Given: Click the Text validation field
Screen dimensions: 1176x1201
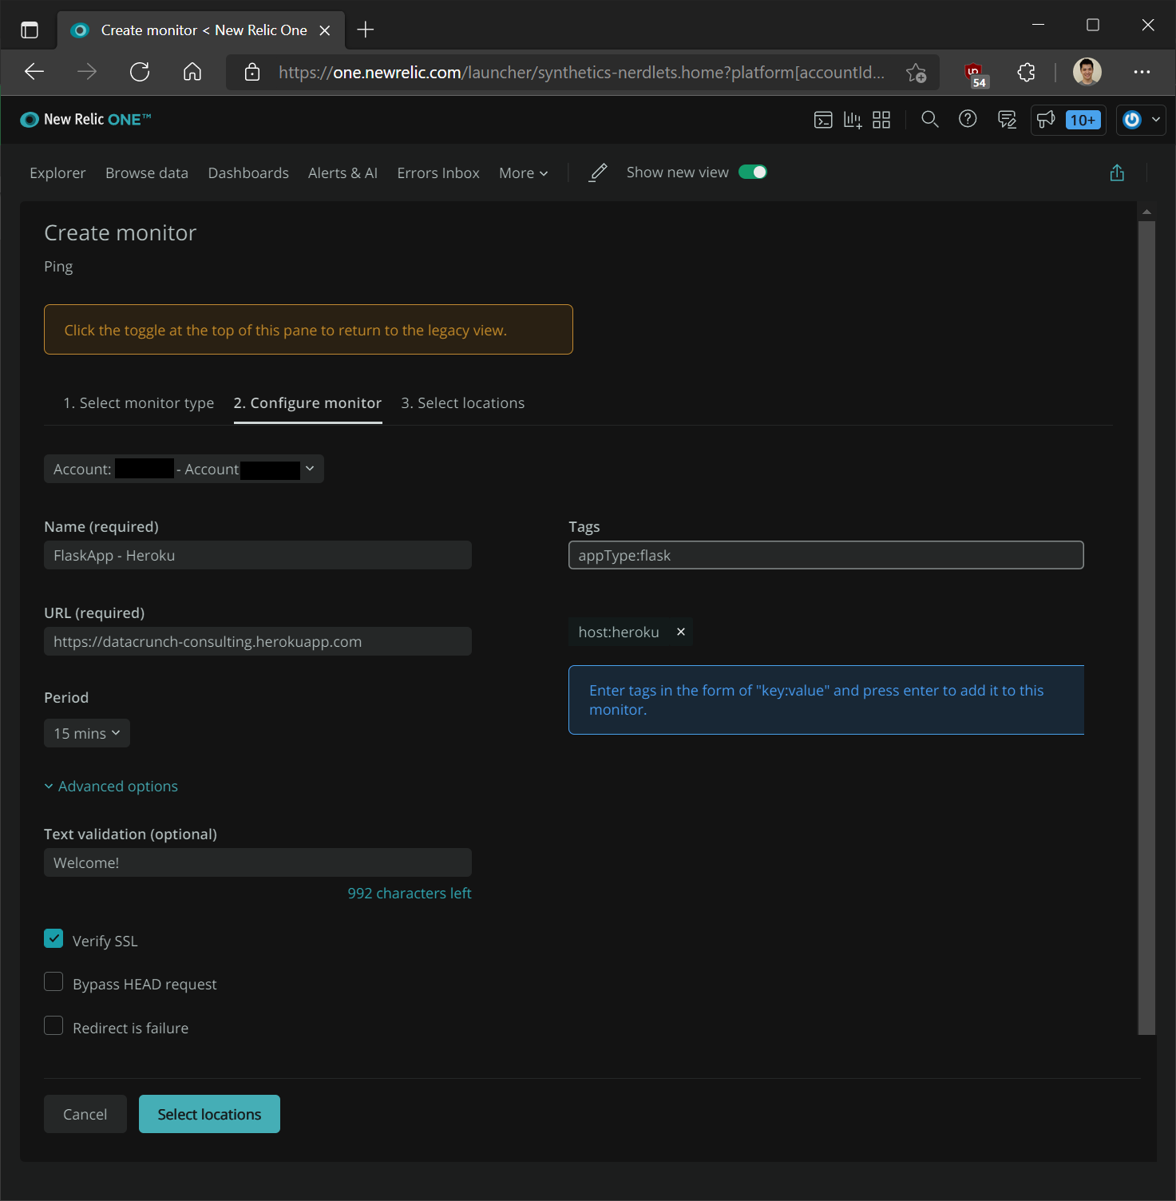Looking at the screenshot, I should (258, 862).
